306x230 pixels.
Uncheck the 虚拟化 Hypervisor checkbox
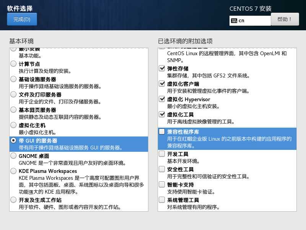[x=162, y=99]
